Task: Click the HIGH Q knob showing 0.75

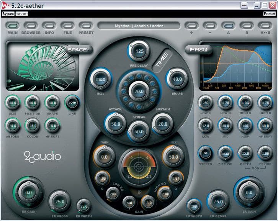Action: (x=265, y=103)
